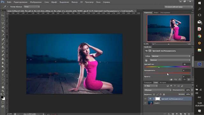Hide the Цветовой тон/Насыщенность 1 layer

(x=145, y=99)
